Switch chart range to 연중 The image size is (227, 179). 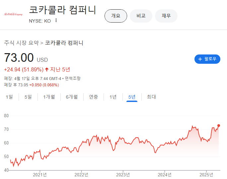coord(94,97)
